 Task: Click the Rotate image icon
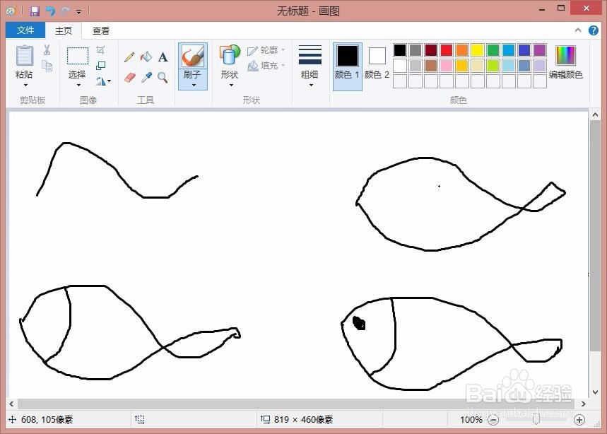[100, 81]
